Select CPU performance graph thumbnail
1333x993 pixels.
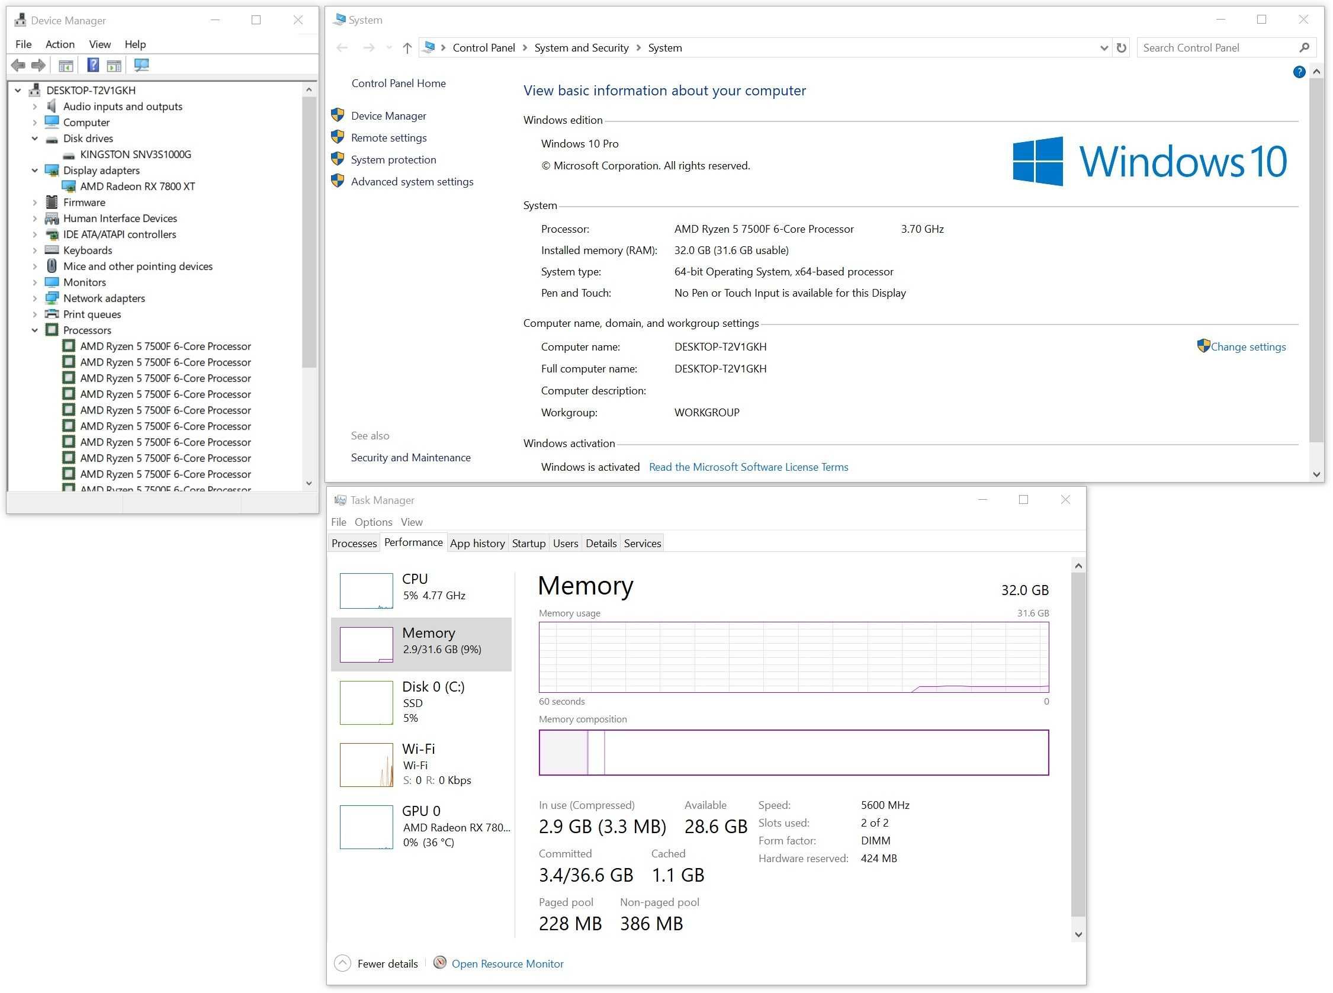click(366, 591)
